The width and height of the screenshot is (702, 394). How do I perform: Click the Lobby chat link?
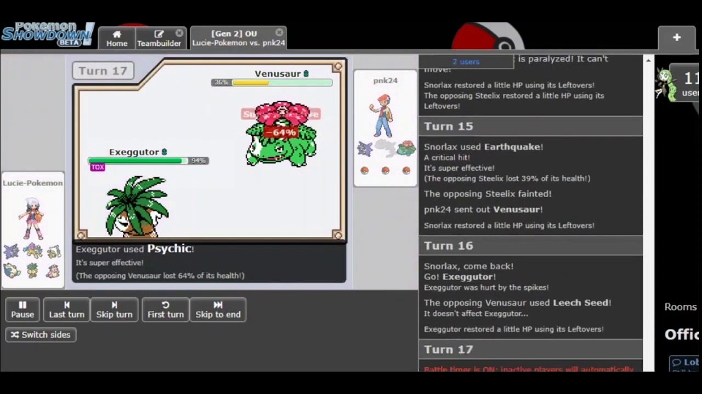686,362
